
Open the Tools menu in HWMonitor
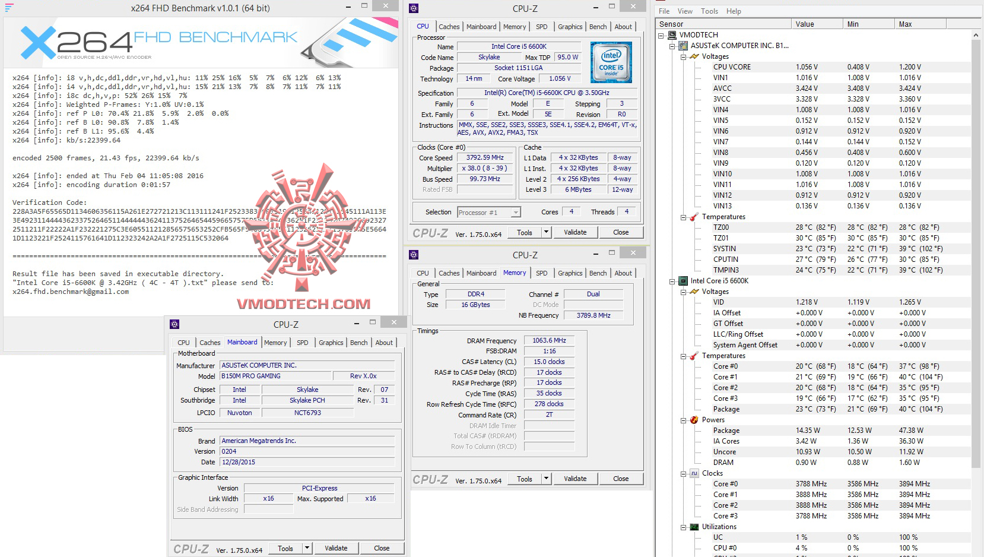tap(709, 11)
